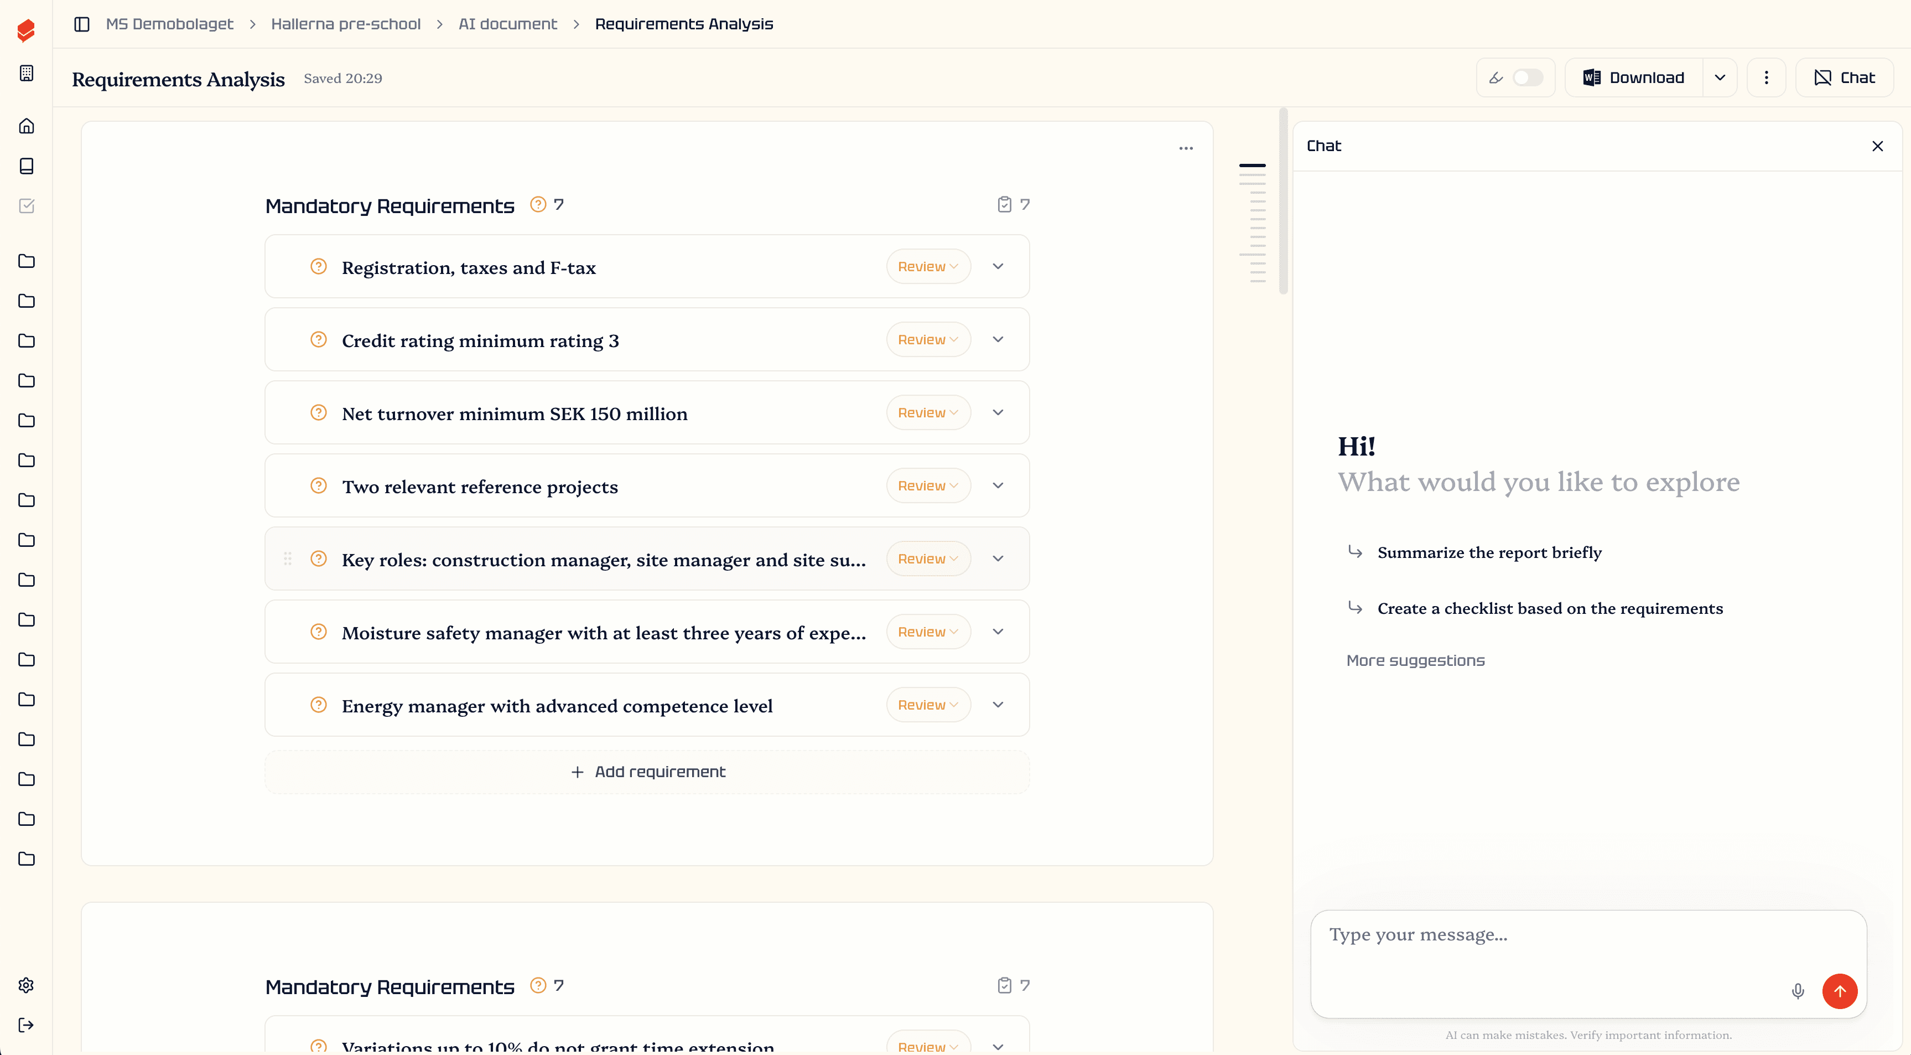Toggle the sidebar panel icon
This screenshot has width=1911, height=1055.
point(81,24)
